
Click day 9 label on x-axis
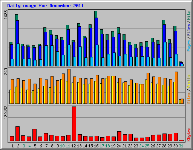coord(58,146)
